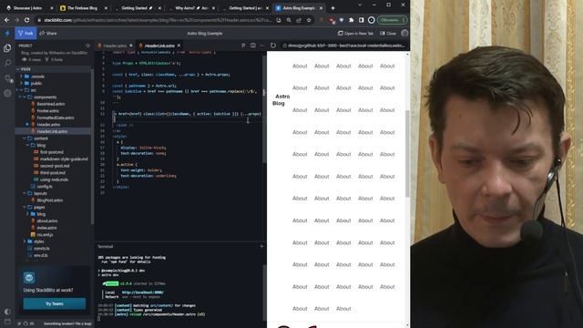
Task: Click Open in New Tab
Action: click(x=355, y=33)
